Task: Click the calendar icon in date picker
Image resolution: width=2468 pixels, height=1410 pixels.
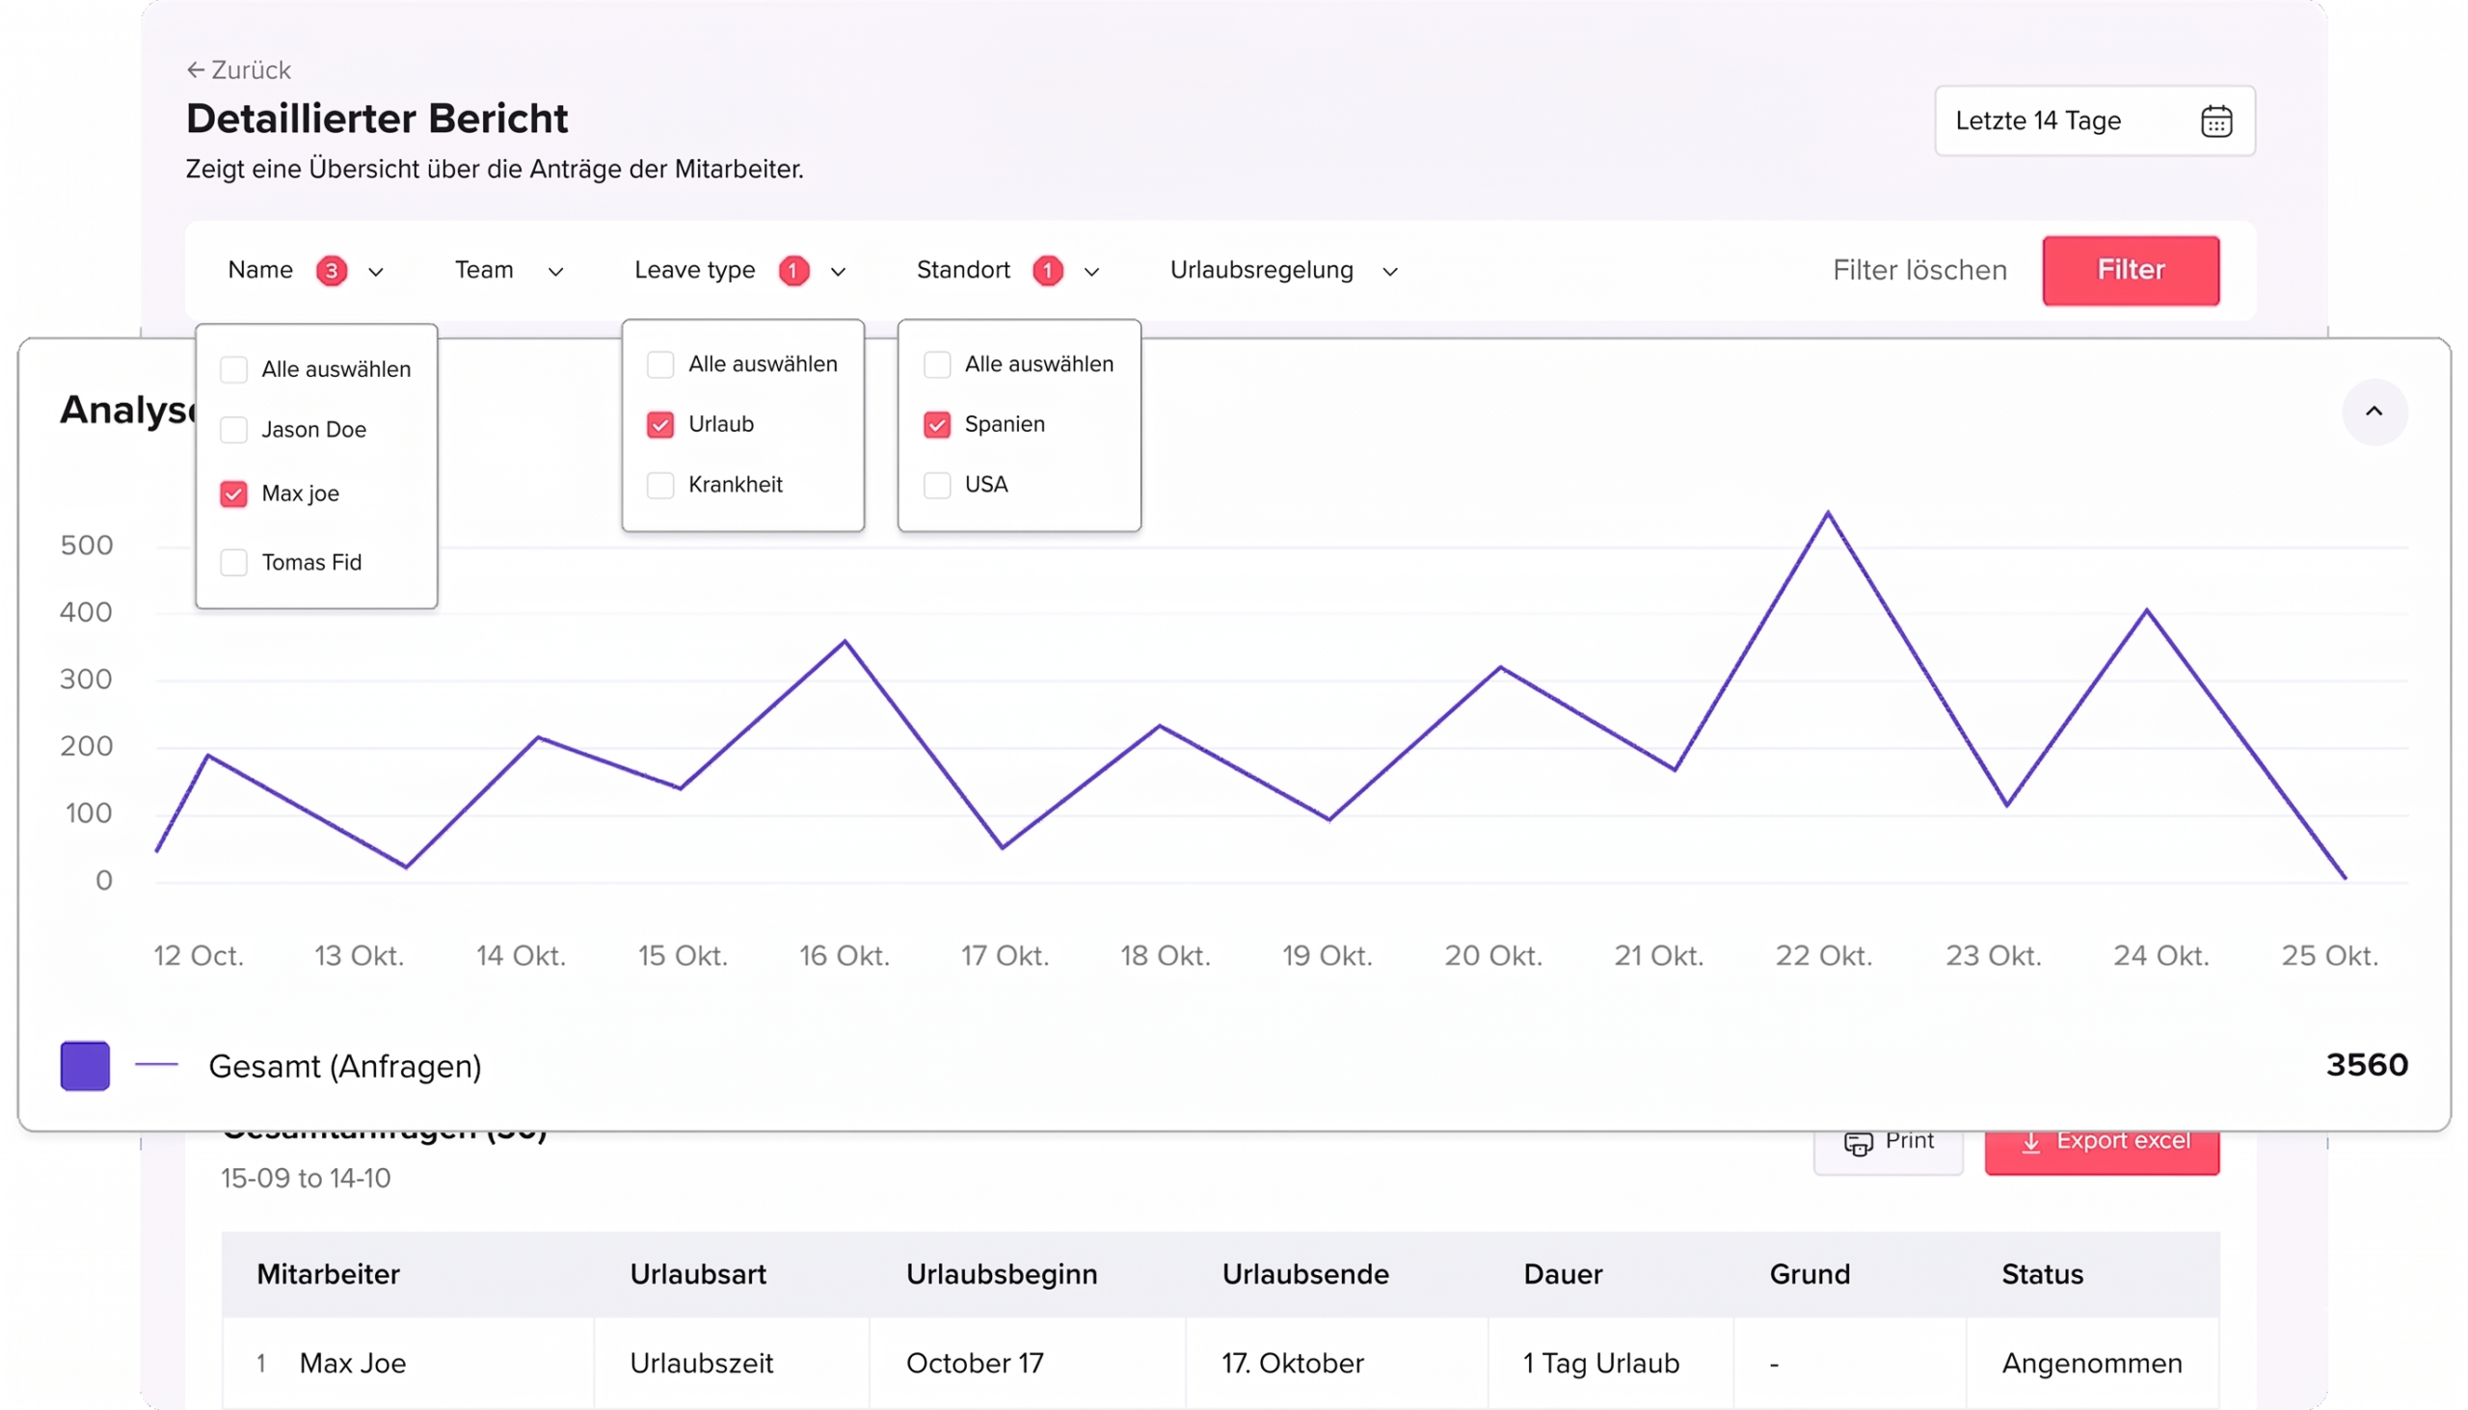Action: (x=2215, y=121)
